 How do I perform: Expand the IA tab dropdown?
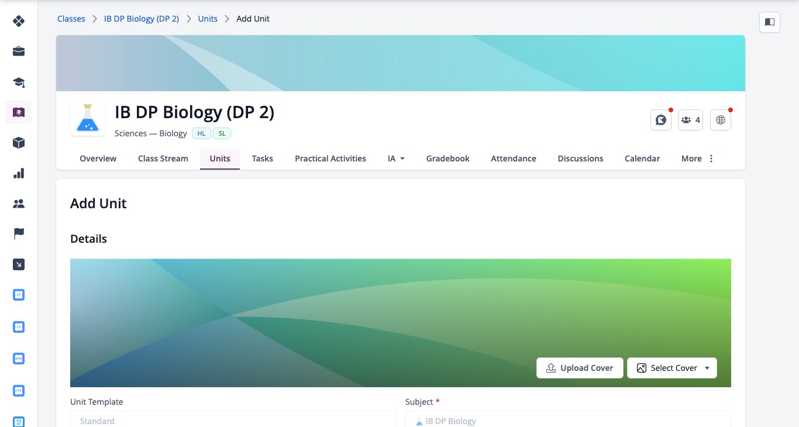coord(397,159)
